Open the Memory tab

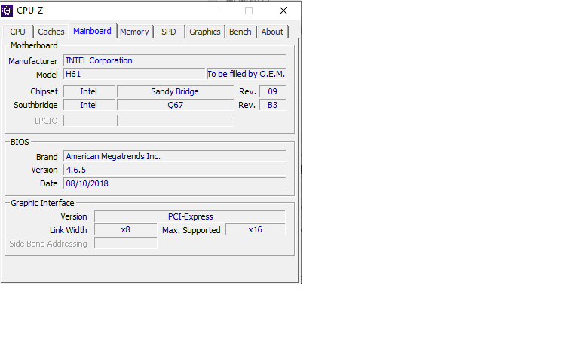(x=134, y=32)
